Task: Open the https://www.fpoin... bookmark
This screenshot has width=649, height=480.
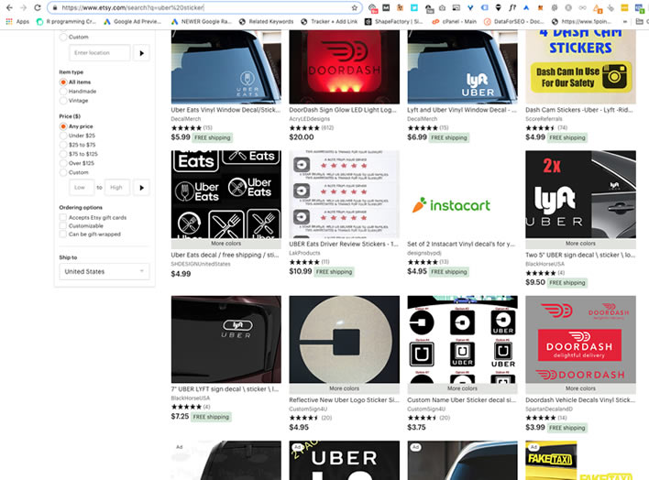Action: (581, 21)
